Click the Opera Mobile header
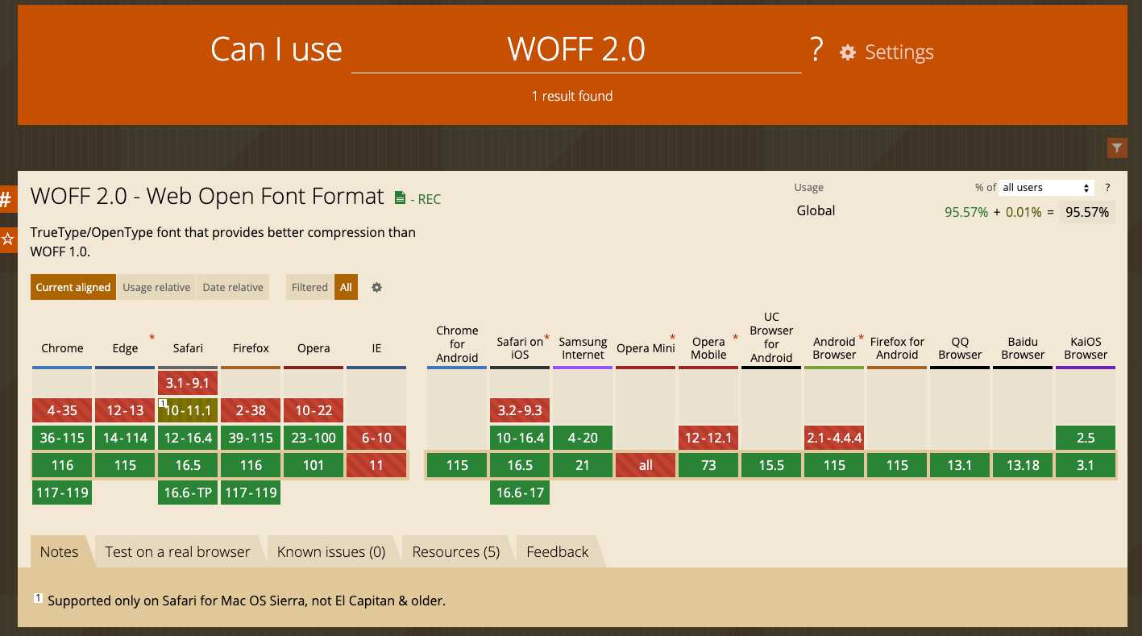This screenshot has width=1142, height=636. point(708,348)
